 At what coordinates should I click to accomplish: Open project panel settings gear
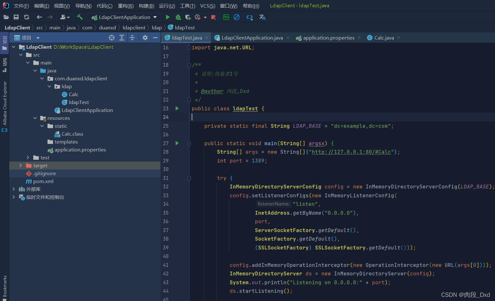click(x=145, y=38)
